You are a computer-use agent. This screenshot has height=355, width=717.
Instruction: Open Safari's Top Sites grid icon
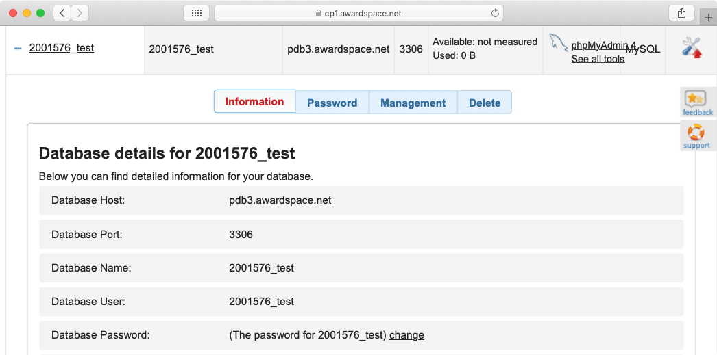point(196,13)
